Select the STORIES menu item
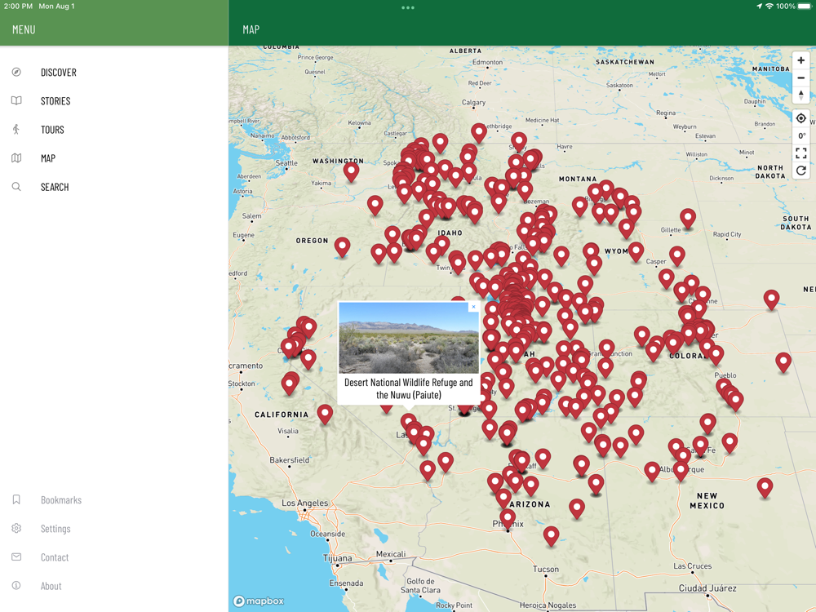Image resolution: width=816 pixels, height=612 pixels. [55, 101]
